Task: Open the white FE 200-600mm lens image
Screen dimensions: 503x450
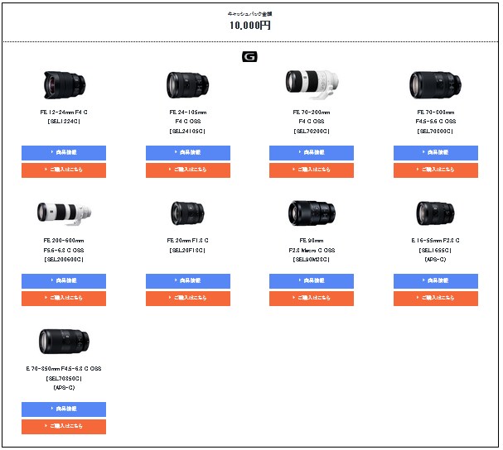Action: [x=64, y=213]
